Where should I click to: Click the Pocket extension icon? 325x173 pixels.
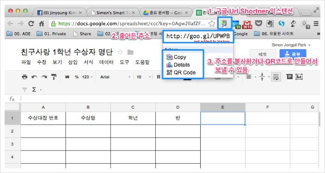tap(258, 23)
